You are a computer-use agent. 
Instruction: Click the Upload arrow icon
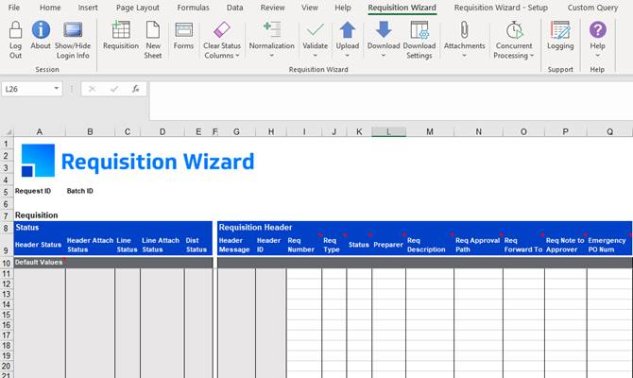click(347, 29)
